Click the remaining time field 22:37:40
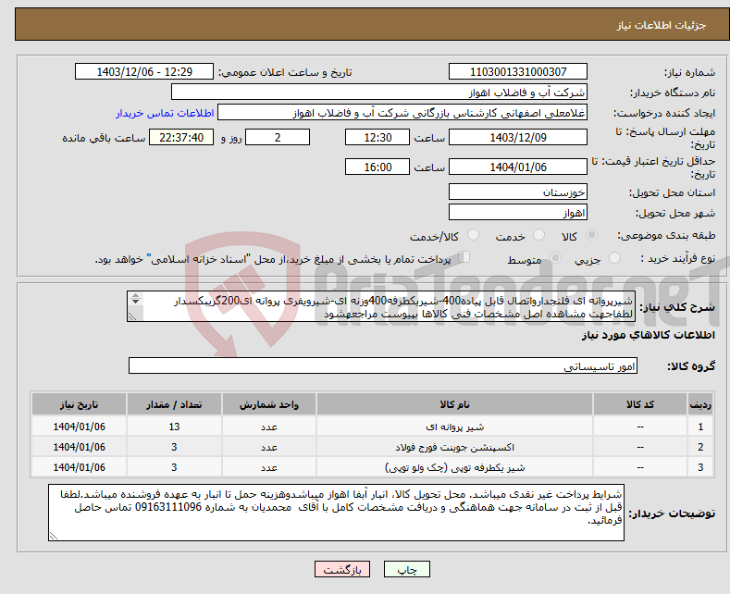Viewport: 730px width, 594px height. (181, 137)
